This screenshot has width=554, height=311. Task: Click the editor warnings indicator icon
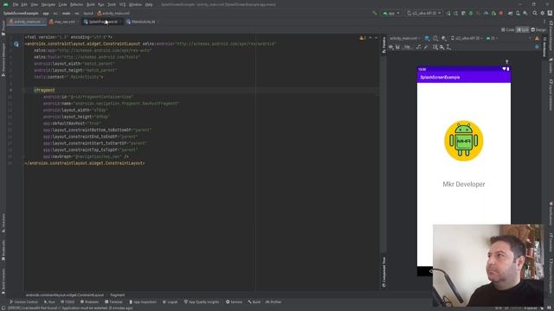[x=363, y=38]
